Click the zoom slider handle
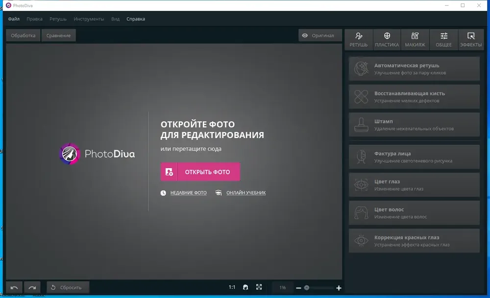 point(307,288)
